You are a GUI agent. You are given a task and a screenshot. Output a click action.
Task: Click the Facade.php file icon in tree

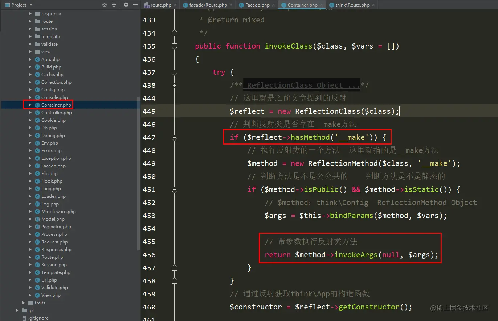coord(37,166)
